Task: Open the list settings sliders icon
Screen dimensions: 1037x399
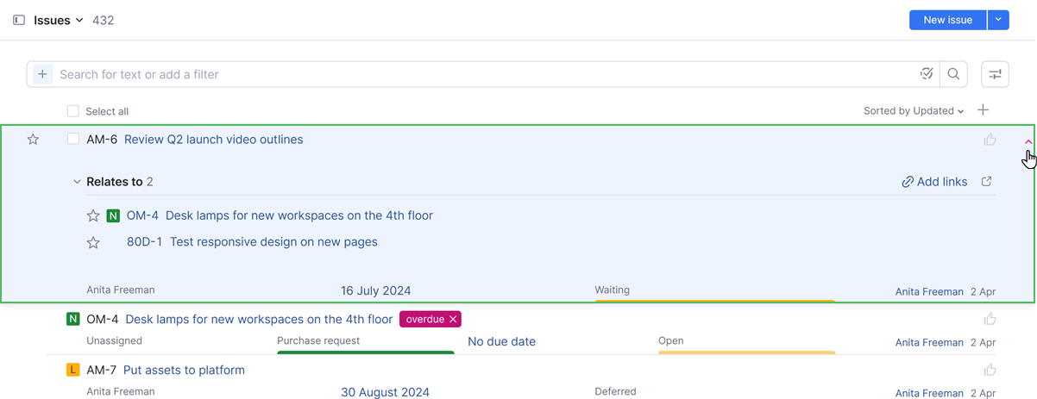Action: tap(996, 74)
